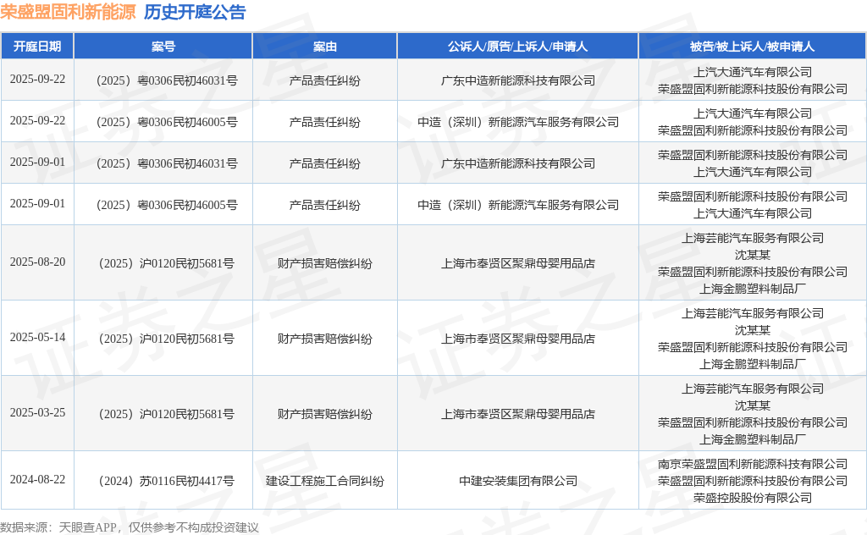Click 广东中造新能源科技有限公司 in the 2025-09-01 row
The width and height of the screenshot is (867, 535).
(517, 163)
